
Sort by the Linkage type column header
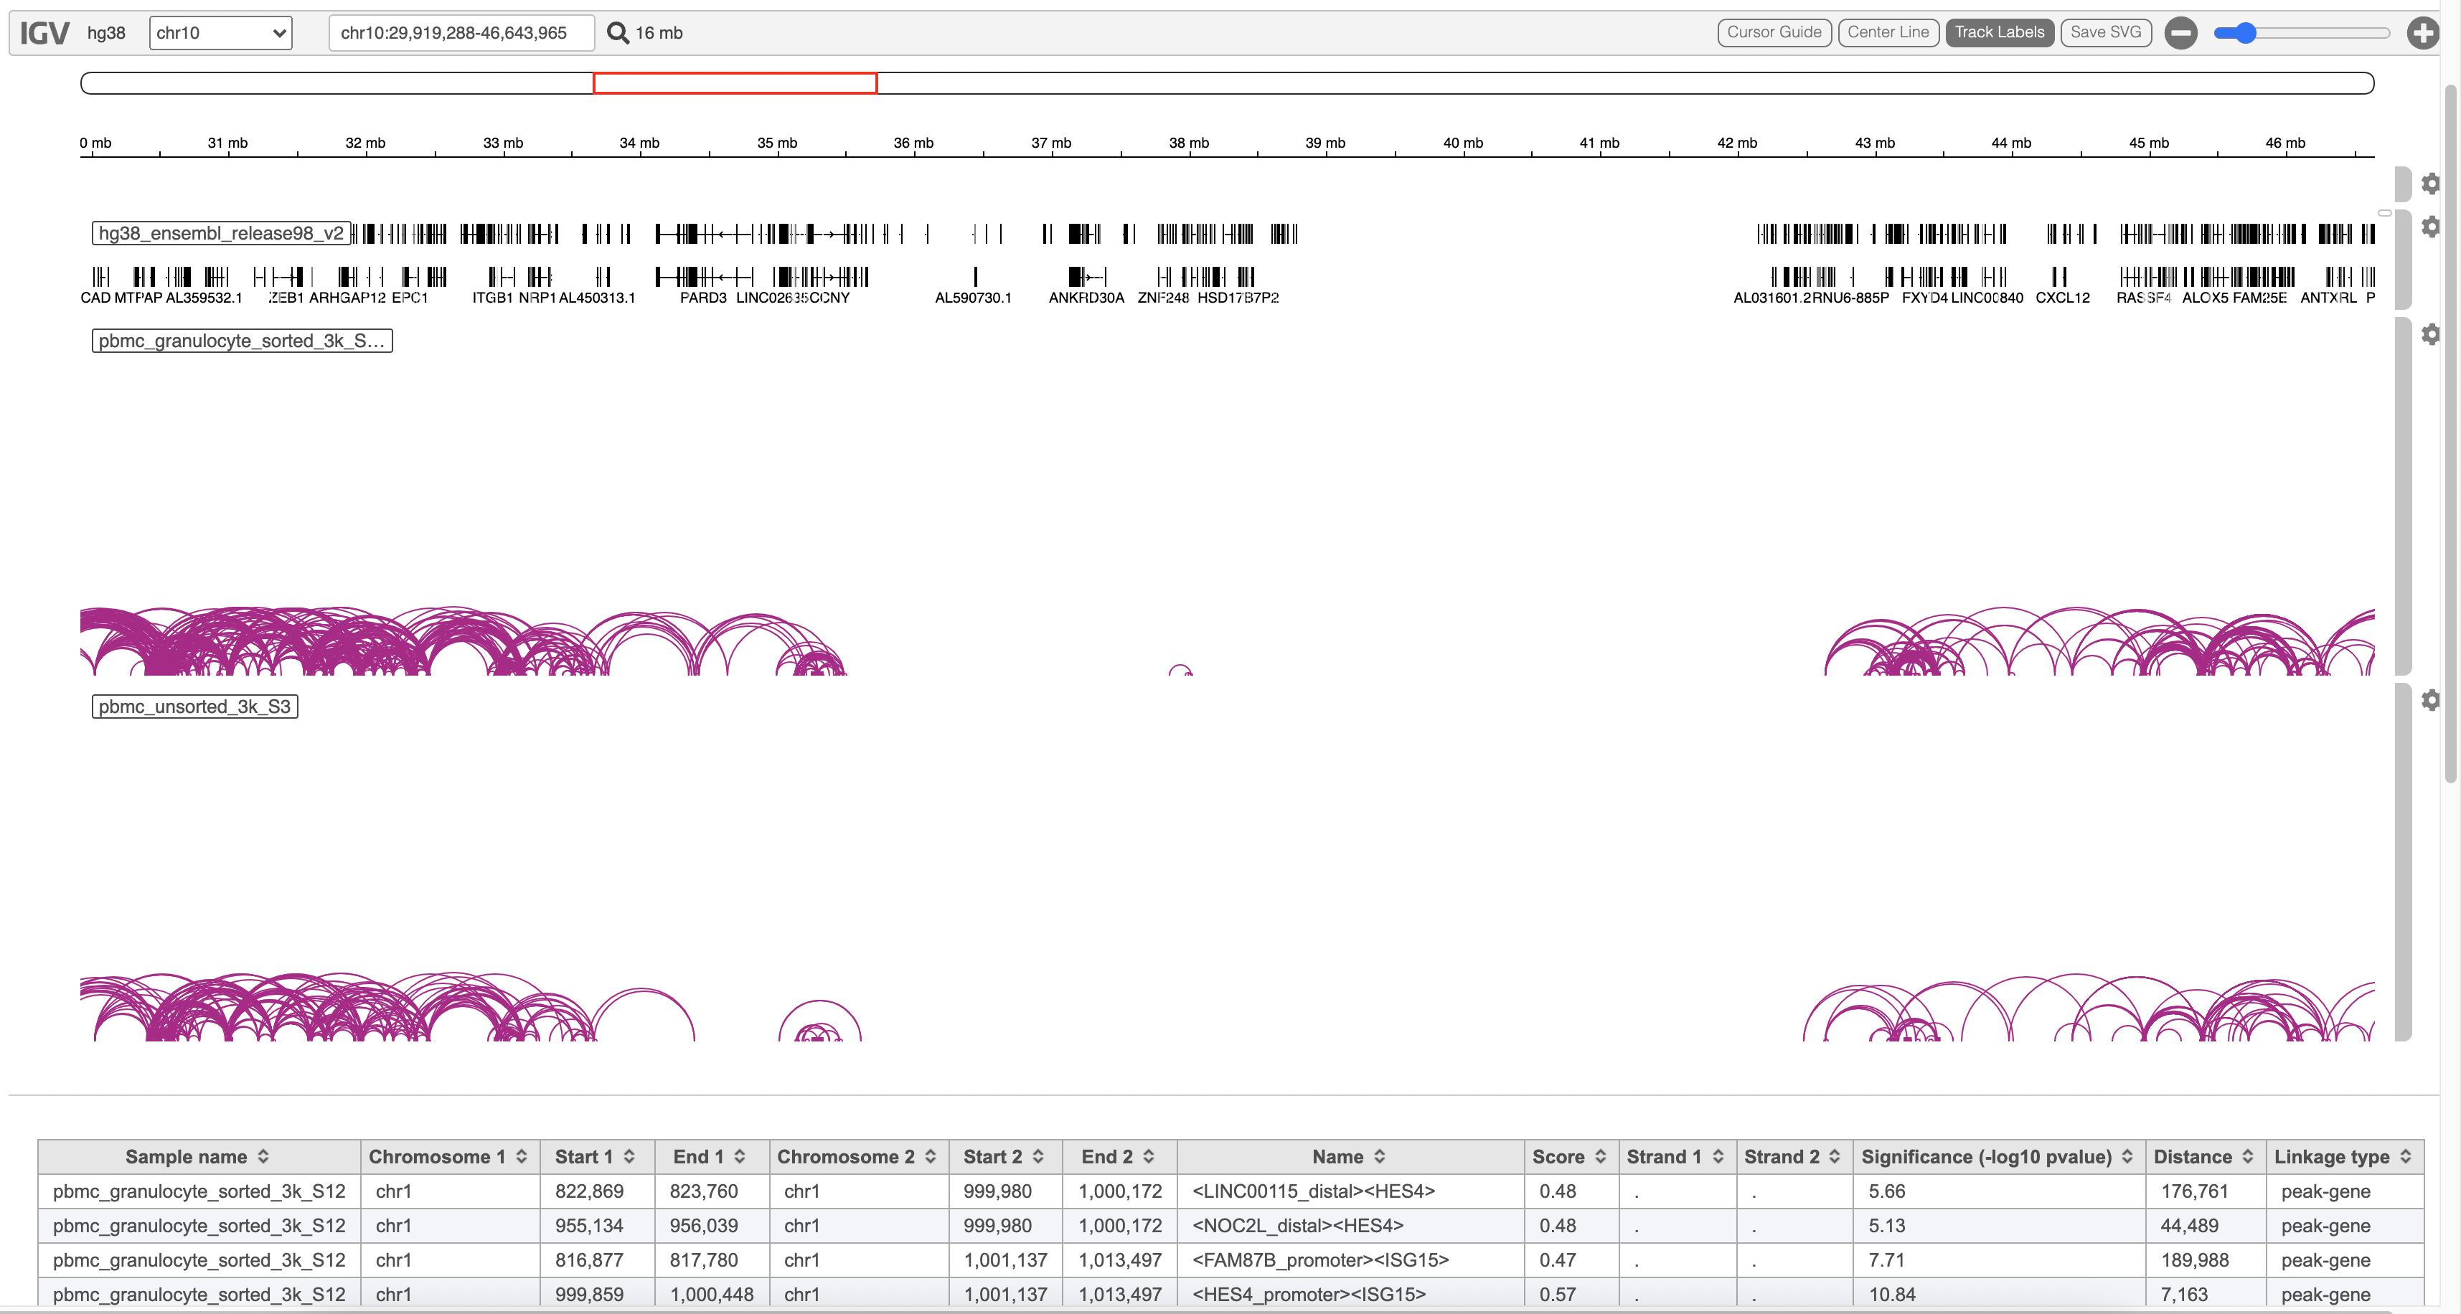coord(2342,1156)
